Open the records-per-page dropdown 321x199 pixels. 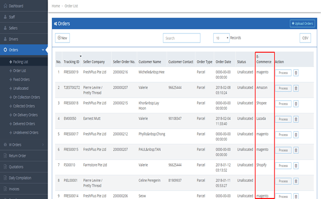tap(221, 38)
